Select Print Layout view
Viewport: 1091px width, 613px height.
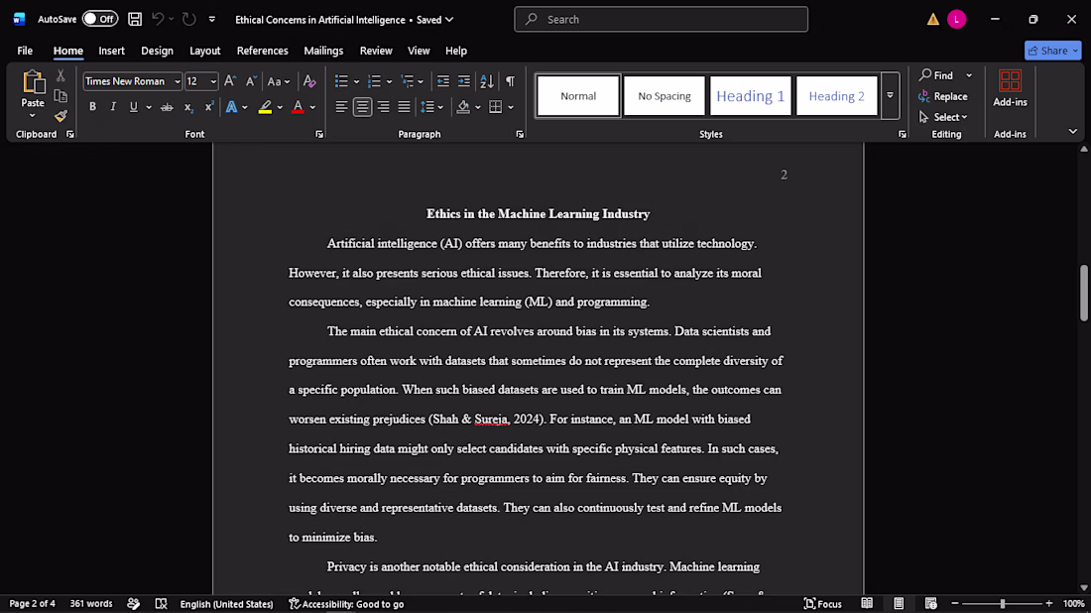[x=899, y=604]
